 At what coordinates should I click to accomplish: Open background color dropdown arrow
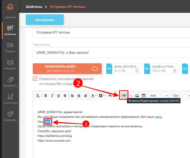[x=104, y=96]
